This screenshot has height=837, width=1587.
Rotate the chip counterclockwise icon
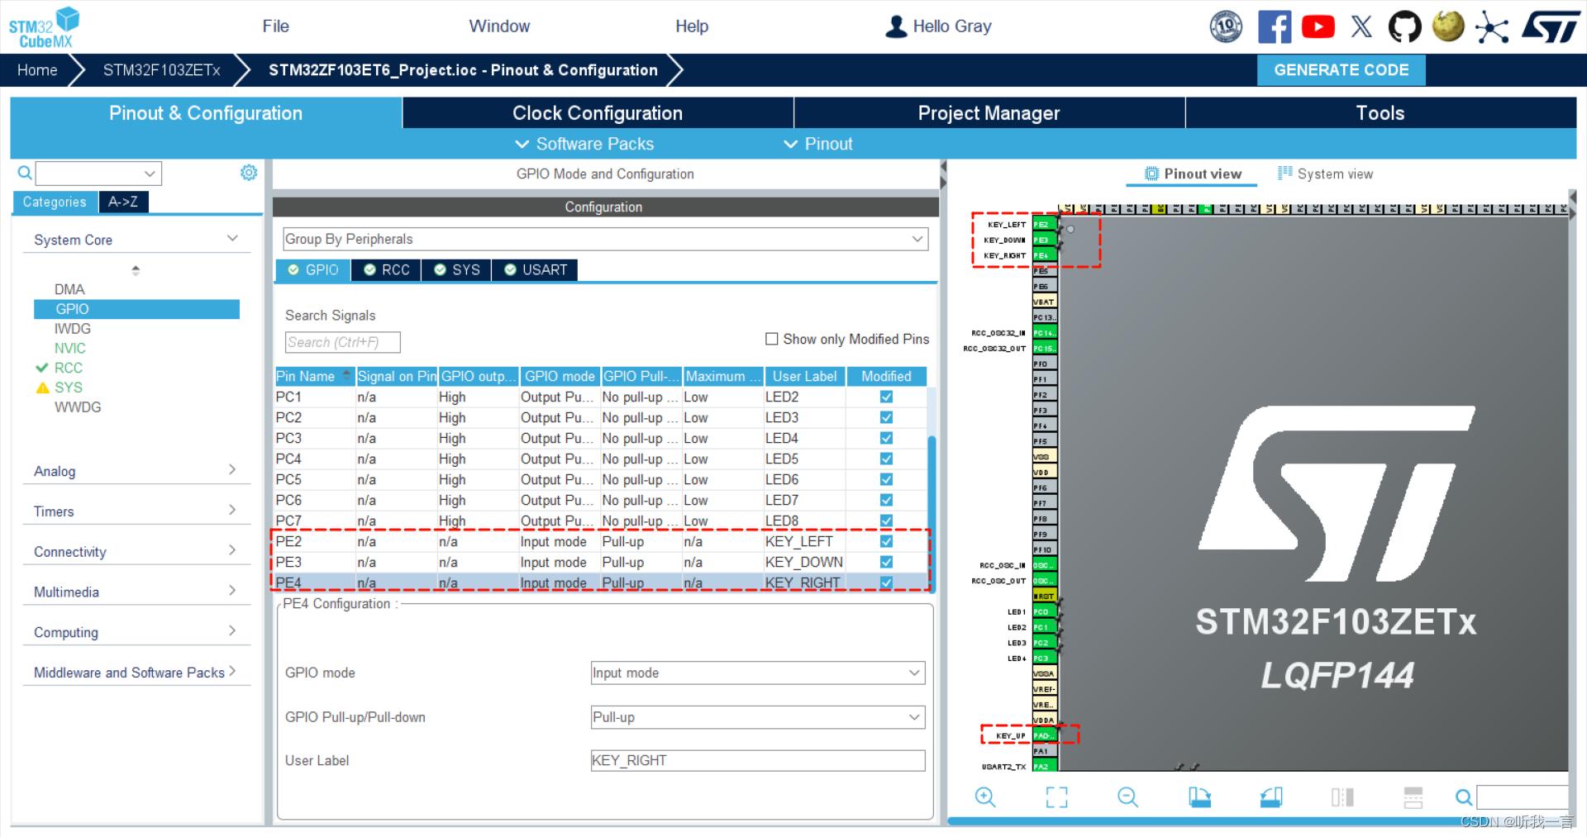point(1271,797)
